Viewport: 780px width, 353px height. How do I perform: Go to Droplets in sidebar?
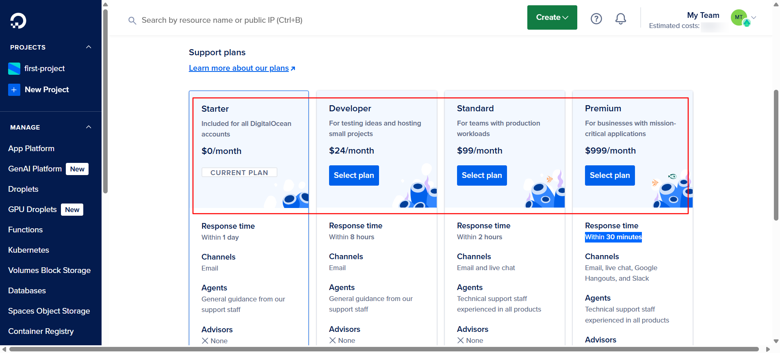(x=23, y=189)
